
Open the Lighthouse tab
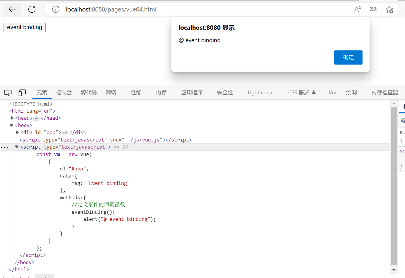point(260,93)
